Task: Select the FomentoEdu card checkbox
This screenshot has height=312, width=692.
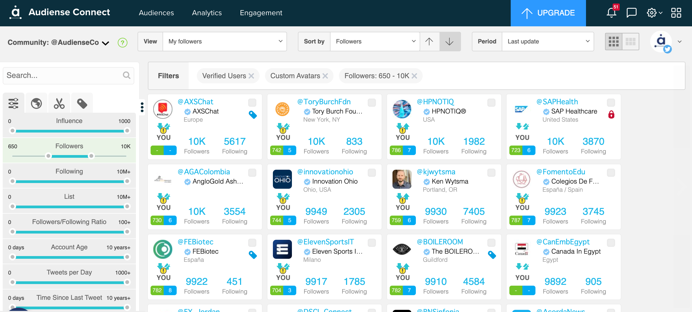Action: coord(611,173)
